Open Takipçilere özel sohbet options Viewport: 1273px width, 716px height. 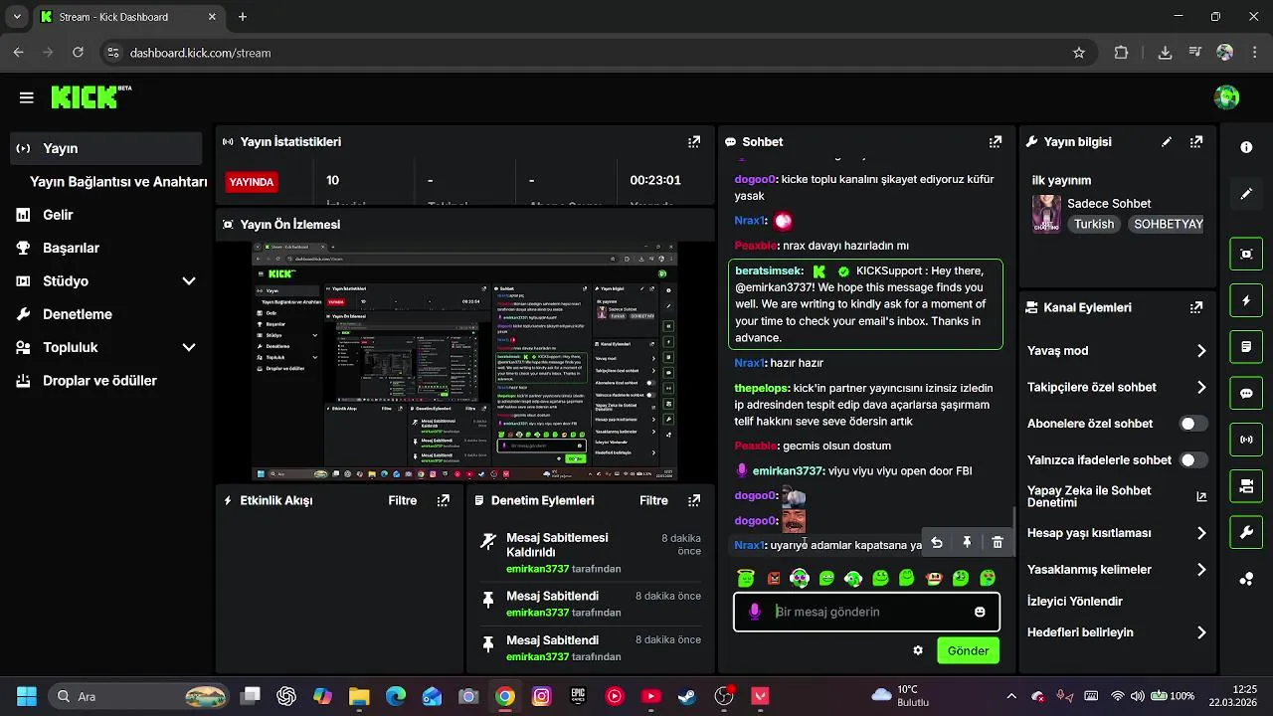[1201, 388]
